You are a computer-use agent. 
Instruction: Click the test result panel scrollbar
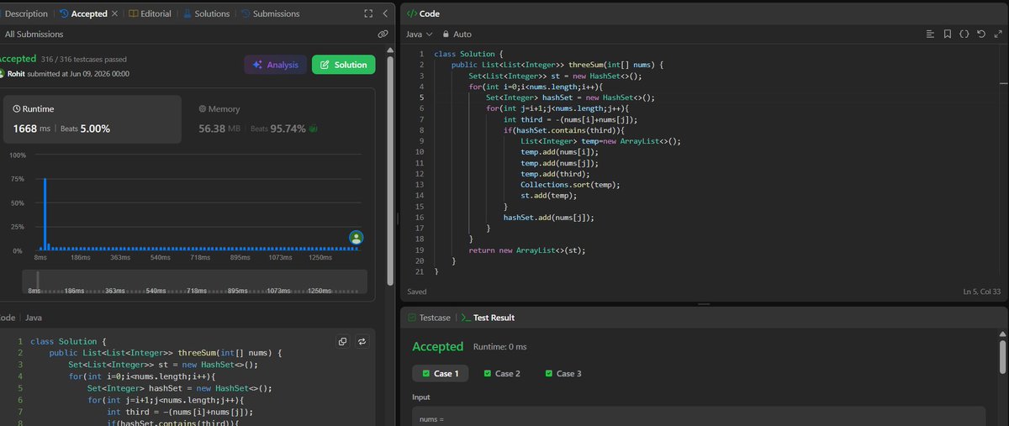pos(1003,357)
